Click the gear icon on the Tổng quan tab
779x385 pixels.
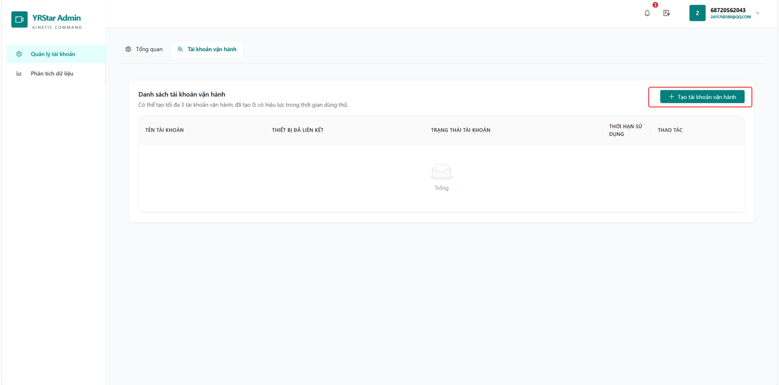point(128,49)
